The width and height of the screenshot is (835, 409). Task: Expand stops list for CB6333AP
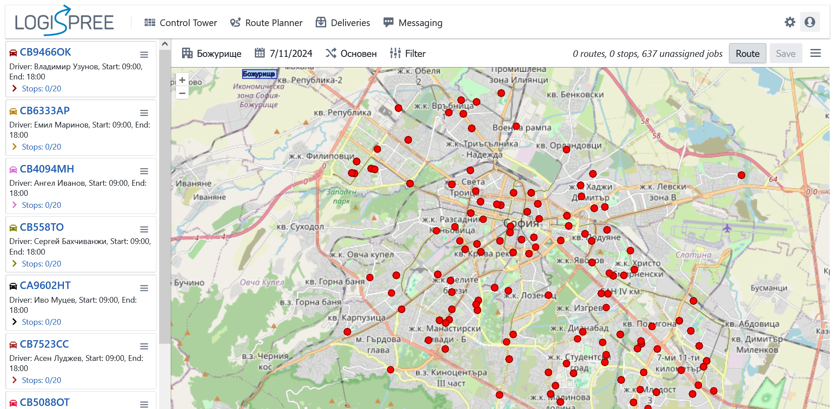click(x=15, y=147)
